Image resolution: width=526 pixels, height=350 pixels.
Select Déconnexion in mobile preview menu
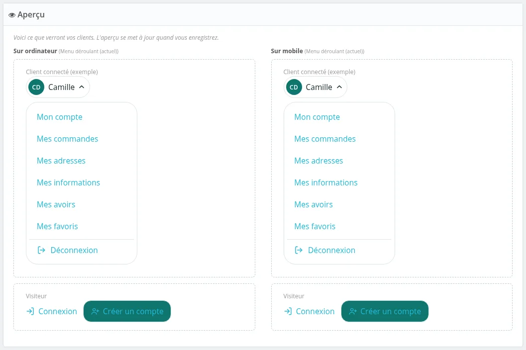tap(325, 250)
